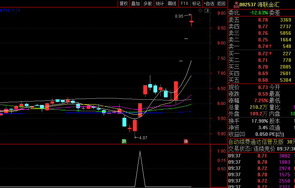
Task: Switch to 多股 multi-stock view
Action: tap(148, 3)
